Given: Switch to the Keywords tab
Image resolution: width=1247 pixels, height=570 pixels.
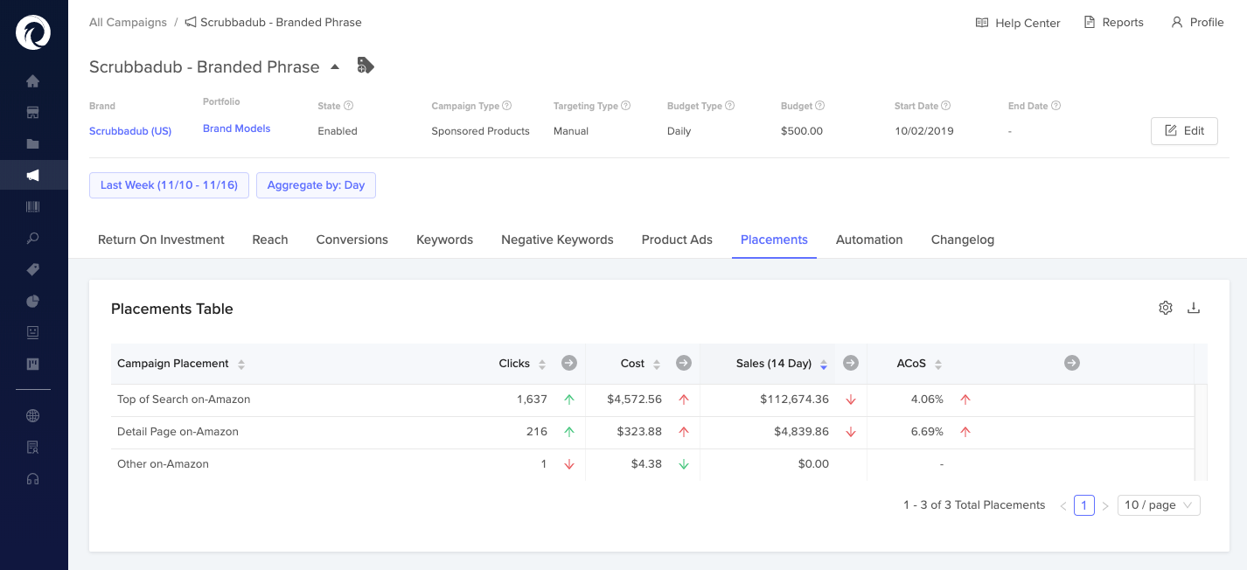Looking at the screenshot, I should 444,240.
